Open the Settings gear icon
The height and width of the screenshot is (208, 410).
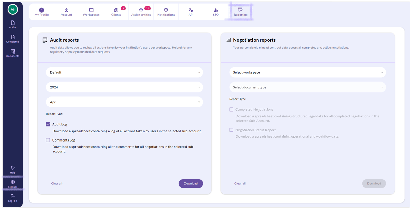[13, 182]
